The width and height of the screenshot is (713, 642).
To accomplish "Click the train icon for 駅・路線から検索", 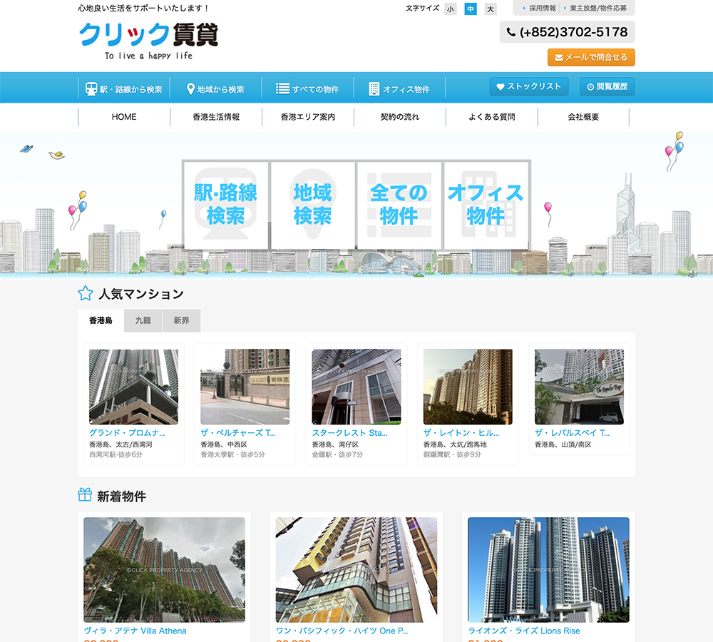I will coord(91,88).
